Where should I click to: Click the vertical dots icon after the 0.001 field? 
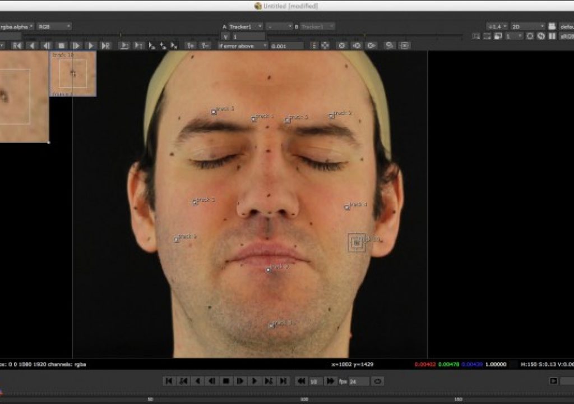click(314, 46)
